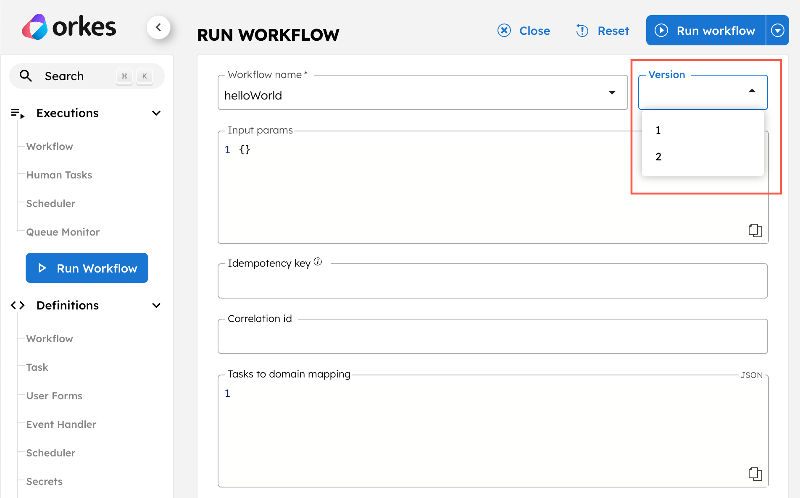800x498 pixels.
Task: Click the Definitions section header
Action: pos(87,305)
